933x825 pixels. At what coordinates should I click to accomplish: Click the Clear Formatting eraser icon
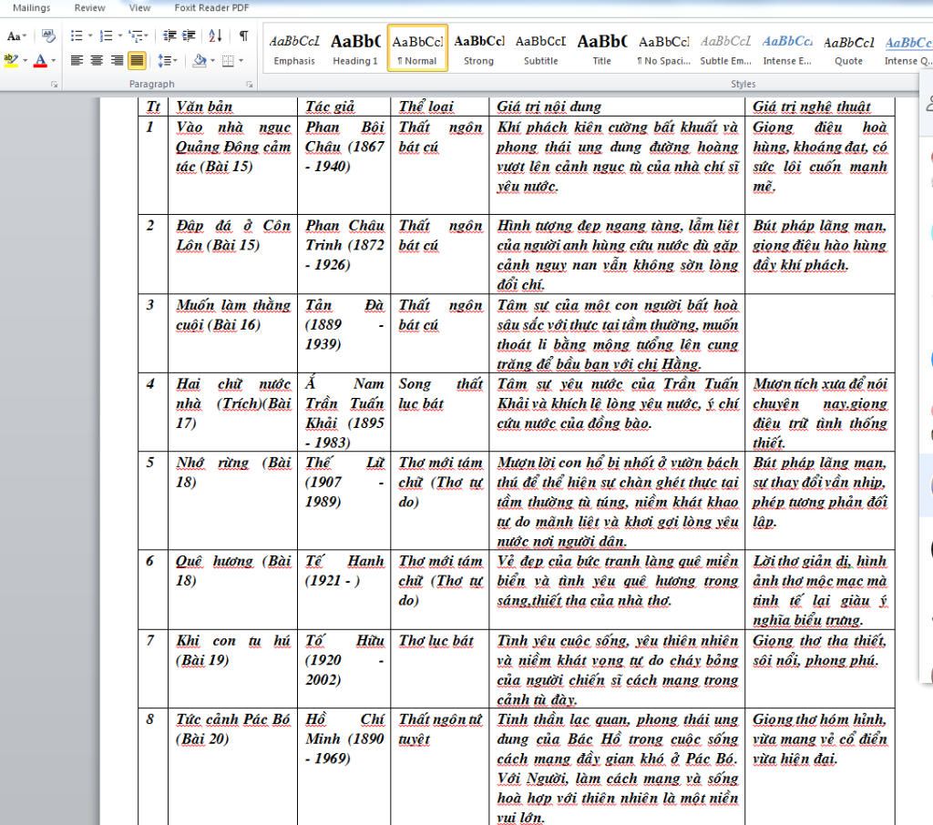48,36
